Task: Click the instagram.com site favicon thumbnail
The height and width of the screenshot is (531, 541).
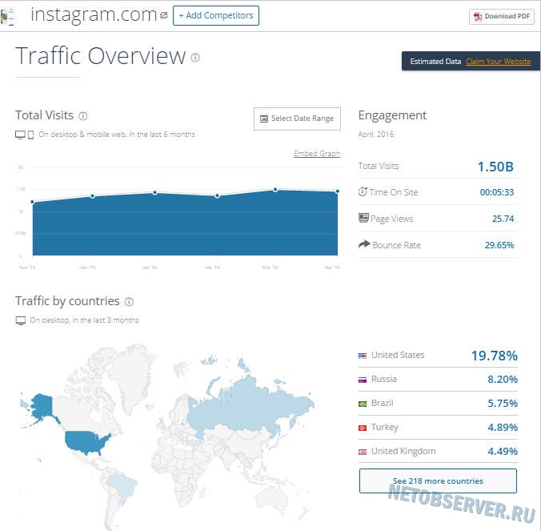Action: pyautogui.click(x=7, y=17)
